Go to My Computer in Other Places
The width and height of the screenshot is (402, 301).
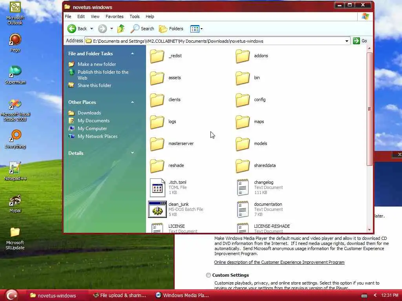point(92,129)
